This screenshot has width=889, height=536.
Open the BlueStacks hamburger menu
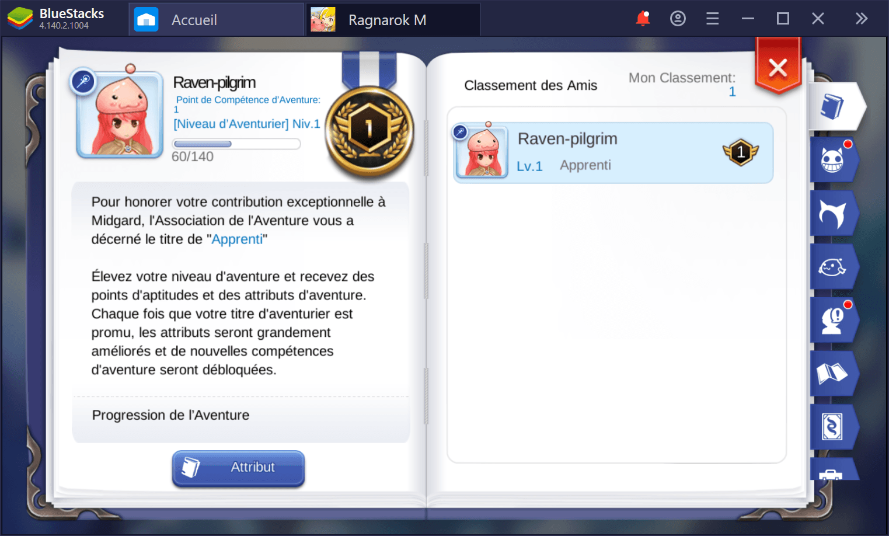point(713,19)
